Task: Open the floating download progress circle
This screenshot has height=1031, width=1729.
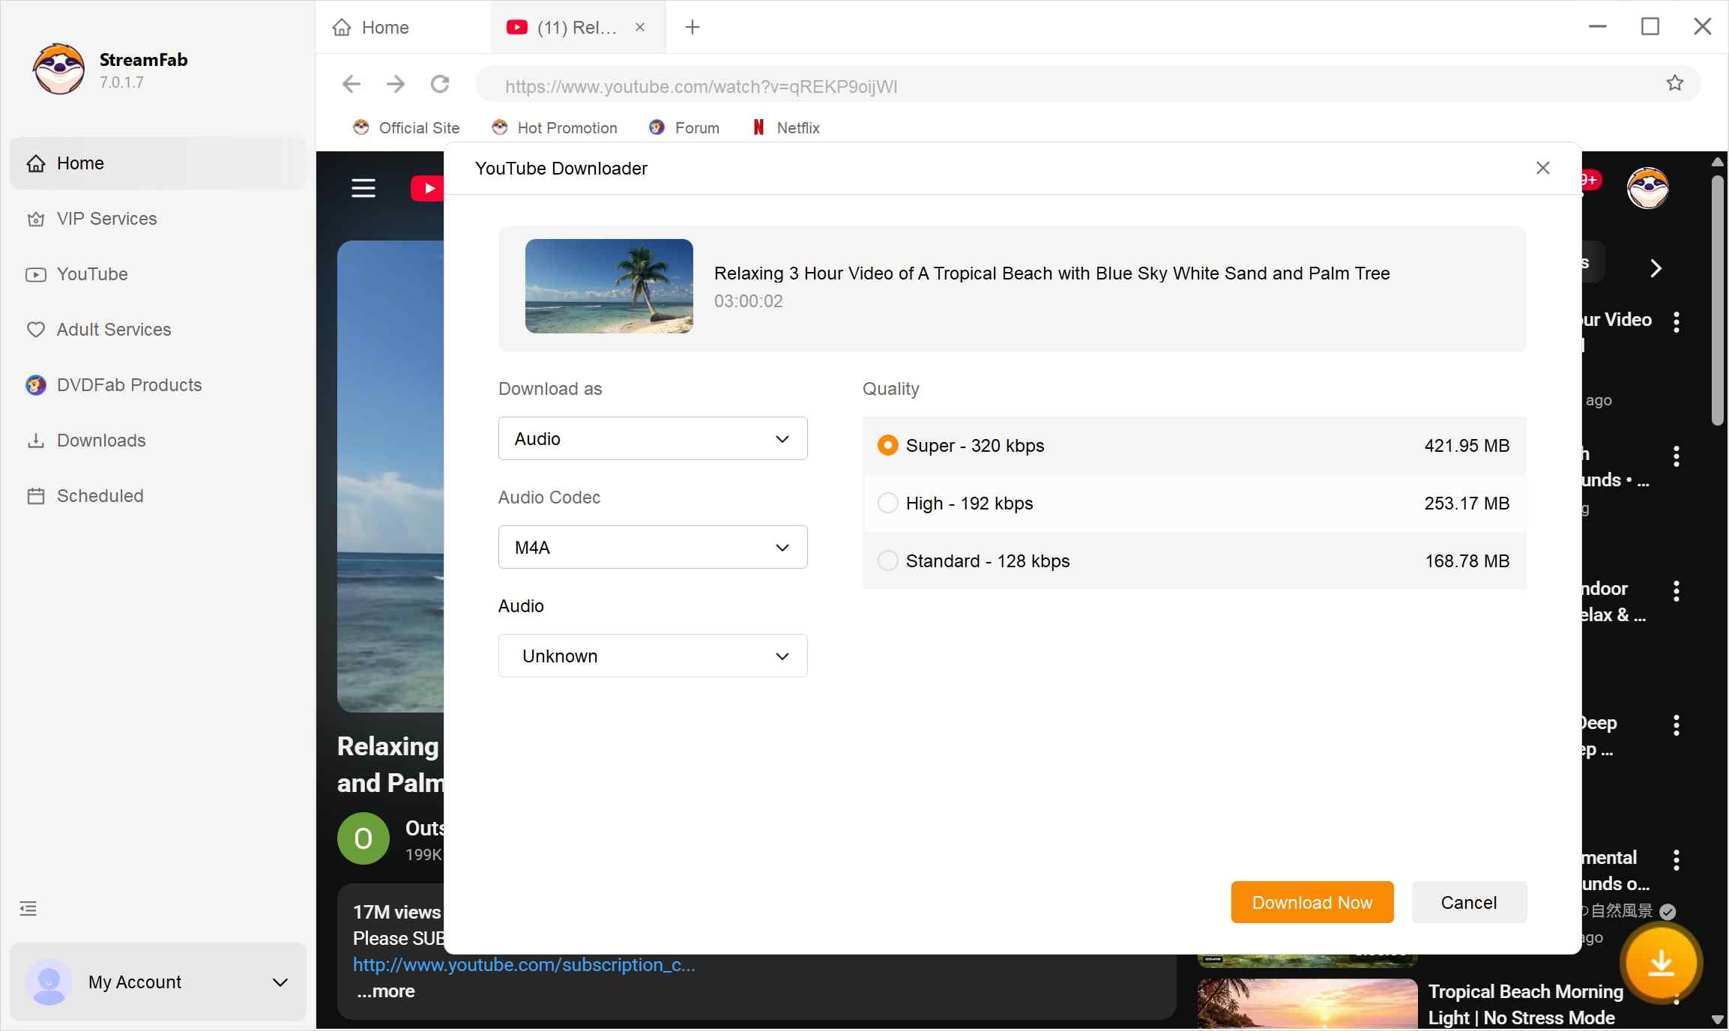Action: (x=1660, y=964)
